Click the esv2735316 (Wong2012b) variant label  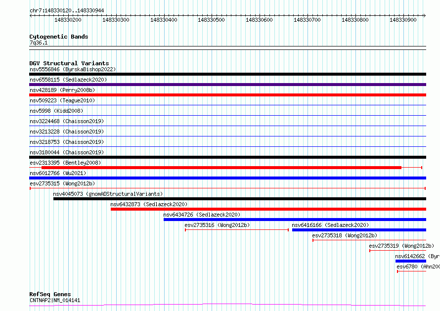click(x=217, y=225)
